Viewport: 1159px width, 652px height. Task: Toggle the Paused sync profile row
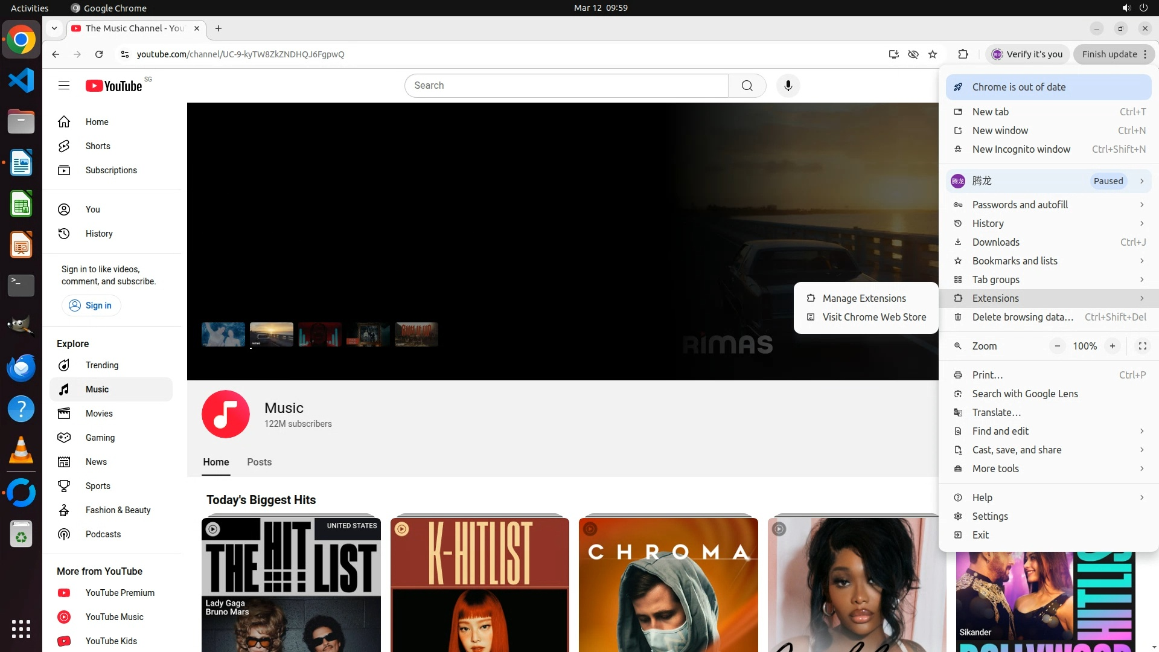pos(1049,181)
